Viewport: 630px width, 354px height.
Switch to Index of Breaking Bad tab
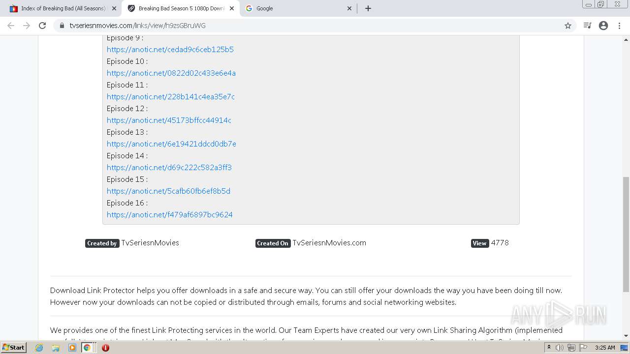tap(63, 8)
